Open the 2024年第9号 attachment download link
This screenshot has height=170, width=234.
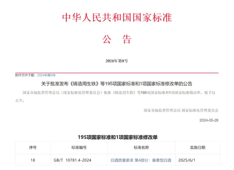[x=46, y=75]
